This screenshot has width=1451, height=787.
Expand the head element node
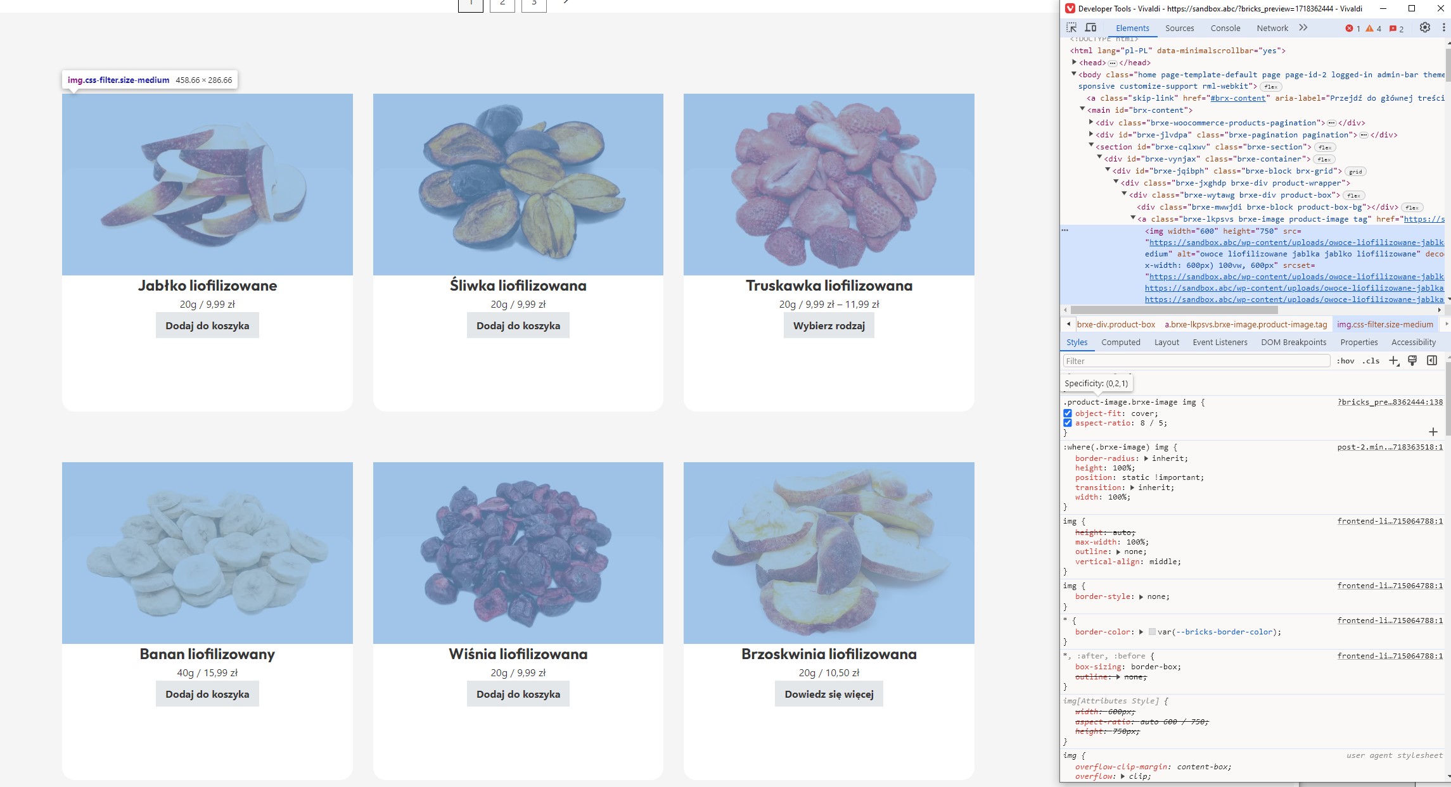(1075, 62)
